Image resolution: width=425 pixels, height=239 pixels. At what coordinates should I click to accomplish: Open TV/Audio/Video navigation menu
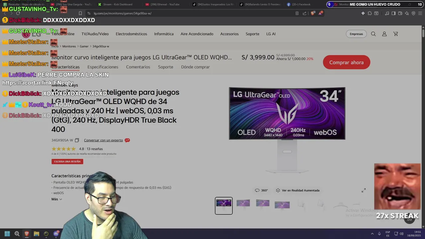tap(95, 34)
